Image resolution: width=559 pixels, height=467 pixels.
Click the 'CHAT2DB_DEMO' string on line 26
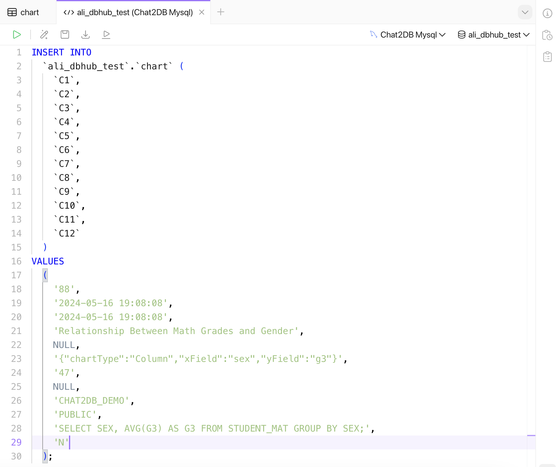click(x=91, y=401)
